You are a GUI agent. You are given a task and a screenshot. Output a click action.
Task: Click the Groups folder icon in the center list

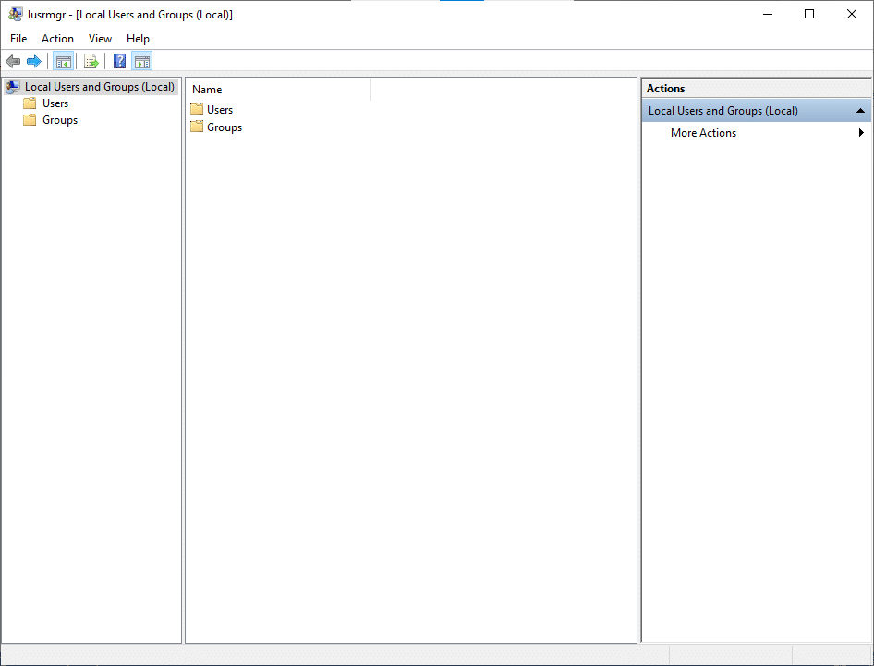[197, 127]
